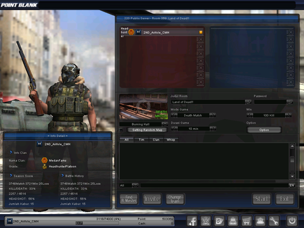Switch to the Clan chat tab

tap(156, 140)
